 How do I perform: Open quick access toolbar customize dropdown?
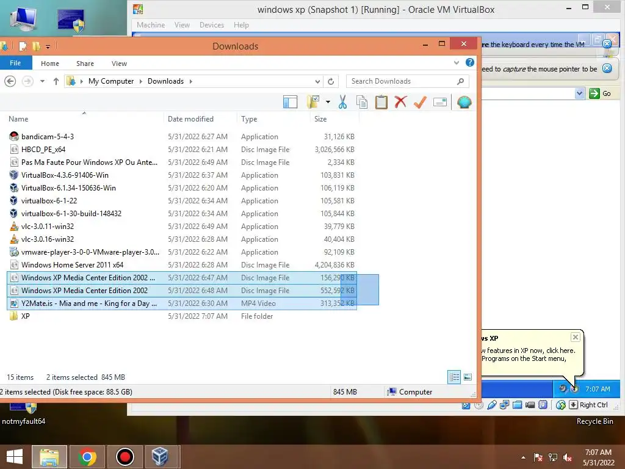click(48, 46)
